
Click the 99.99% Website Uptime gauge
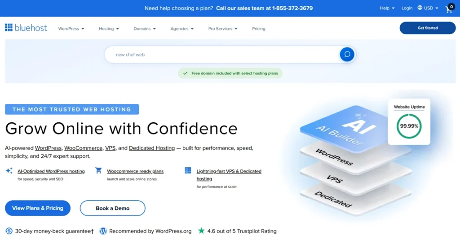coord(409,126)
